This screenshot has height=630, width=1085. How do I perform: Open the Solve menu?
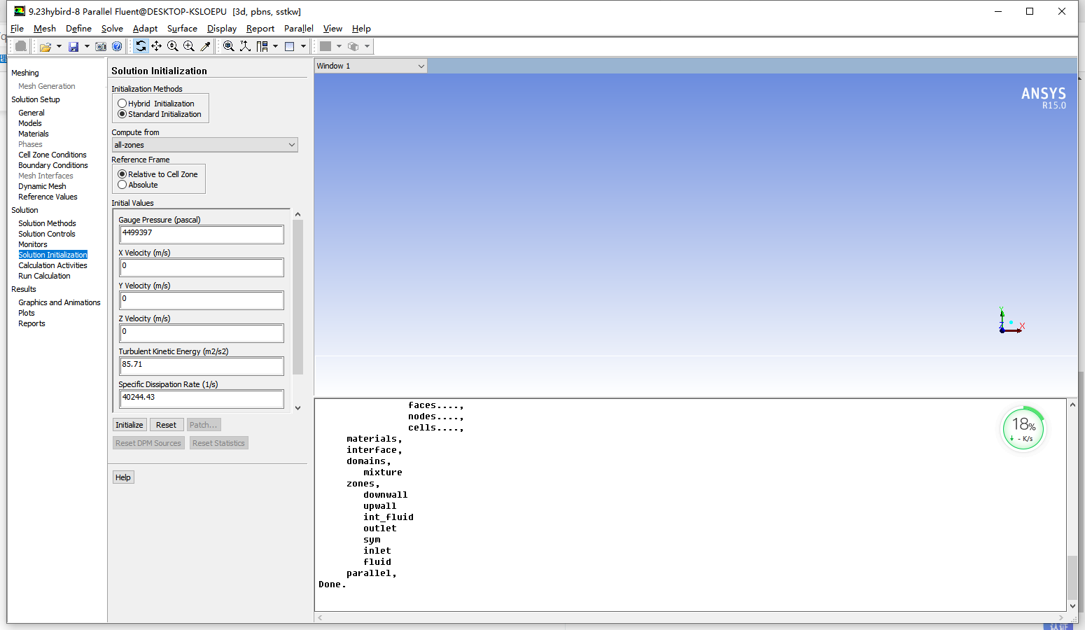pos(112,29)
